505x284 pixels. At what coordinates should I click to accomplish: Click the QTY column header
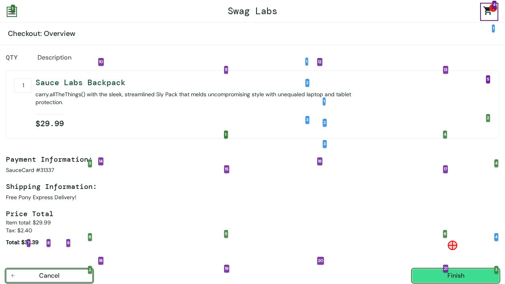coord(12,58)
